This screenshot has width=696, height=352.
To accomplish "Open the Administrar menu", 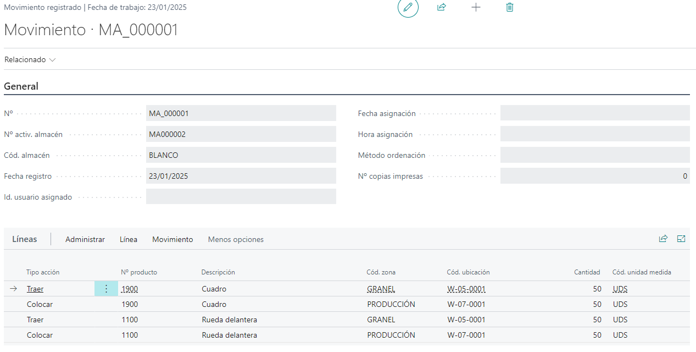I will 85,239.
